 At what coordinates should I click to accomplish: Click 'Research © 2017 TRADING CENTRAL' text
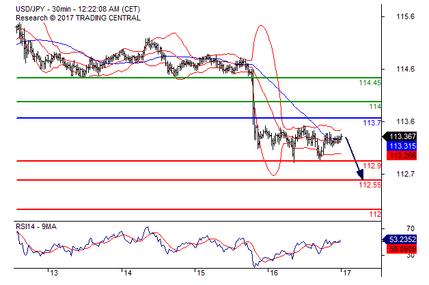pyautogui.click(x=78, y=18)
